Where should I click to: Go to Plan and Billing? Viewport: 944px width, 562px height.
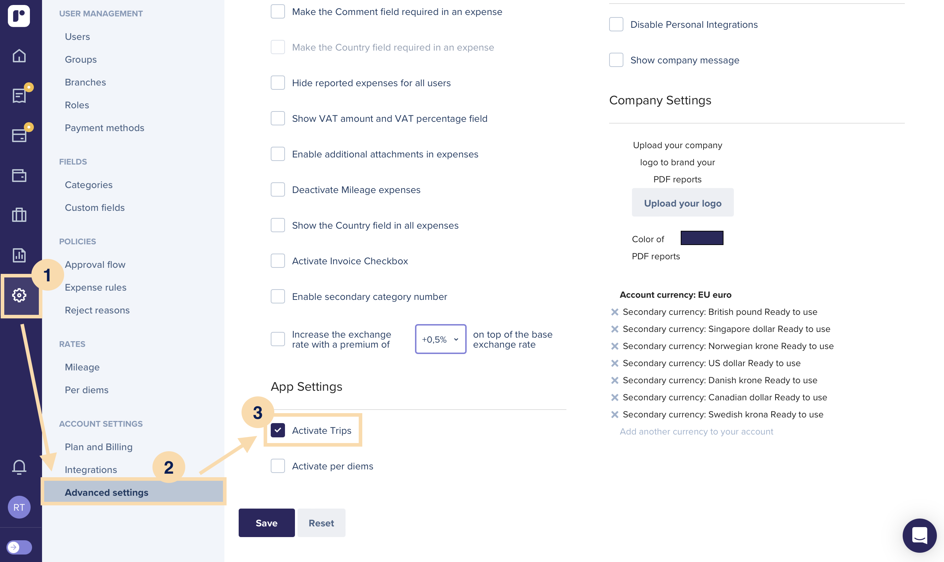coord(98,447)
